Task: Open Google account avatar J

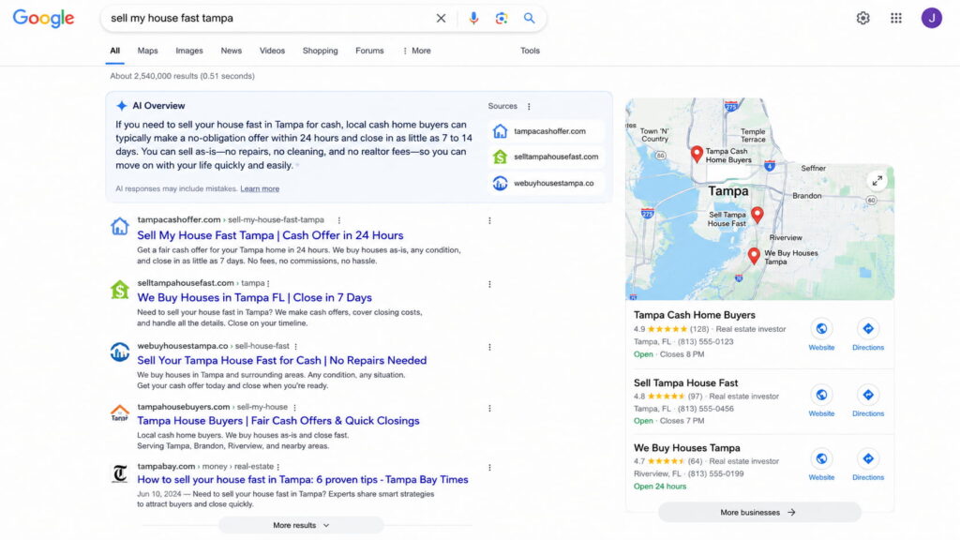Action: [x=931, y=19]
